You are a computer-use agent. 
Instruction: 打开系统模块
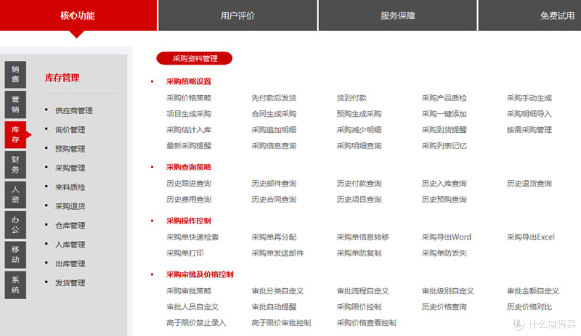click(15, 284)
